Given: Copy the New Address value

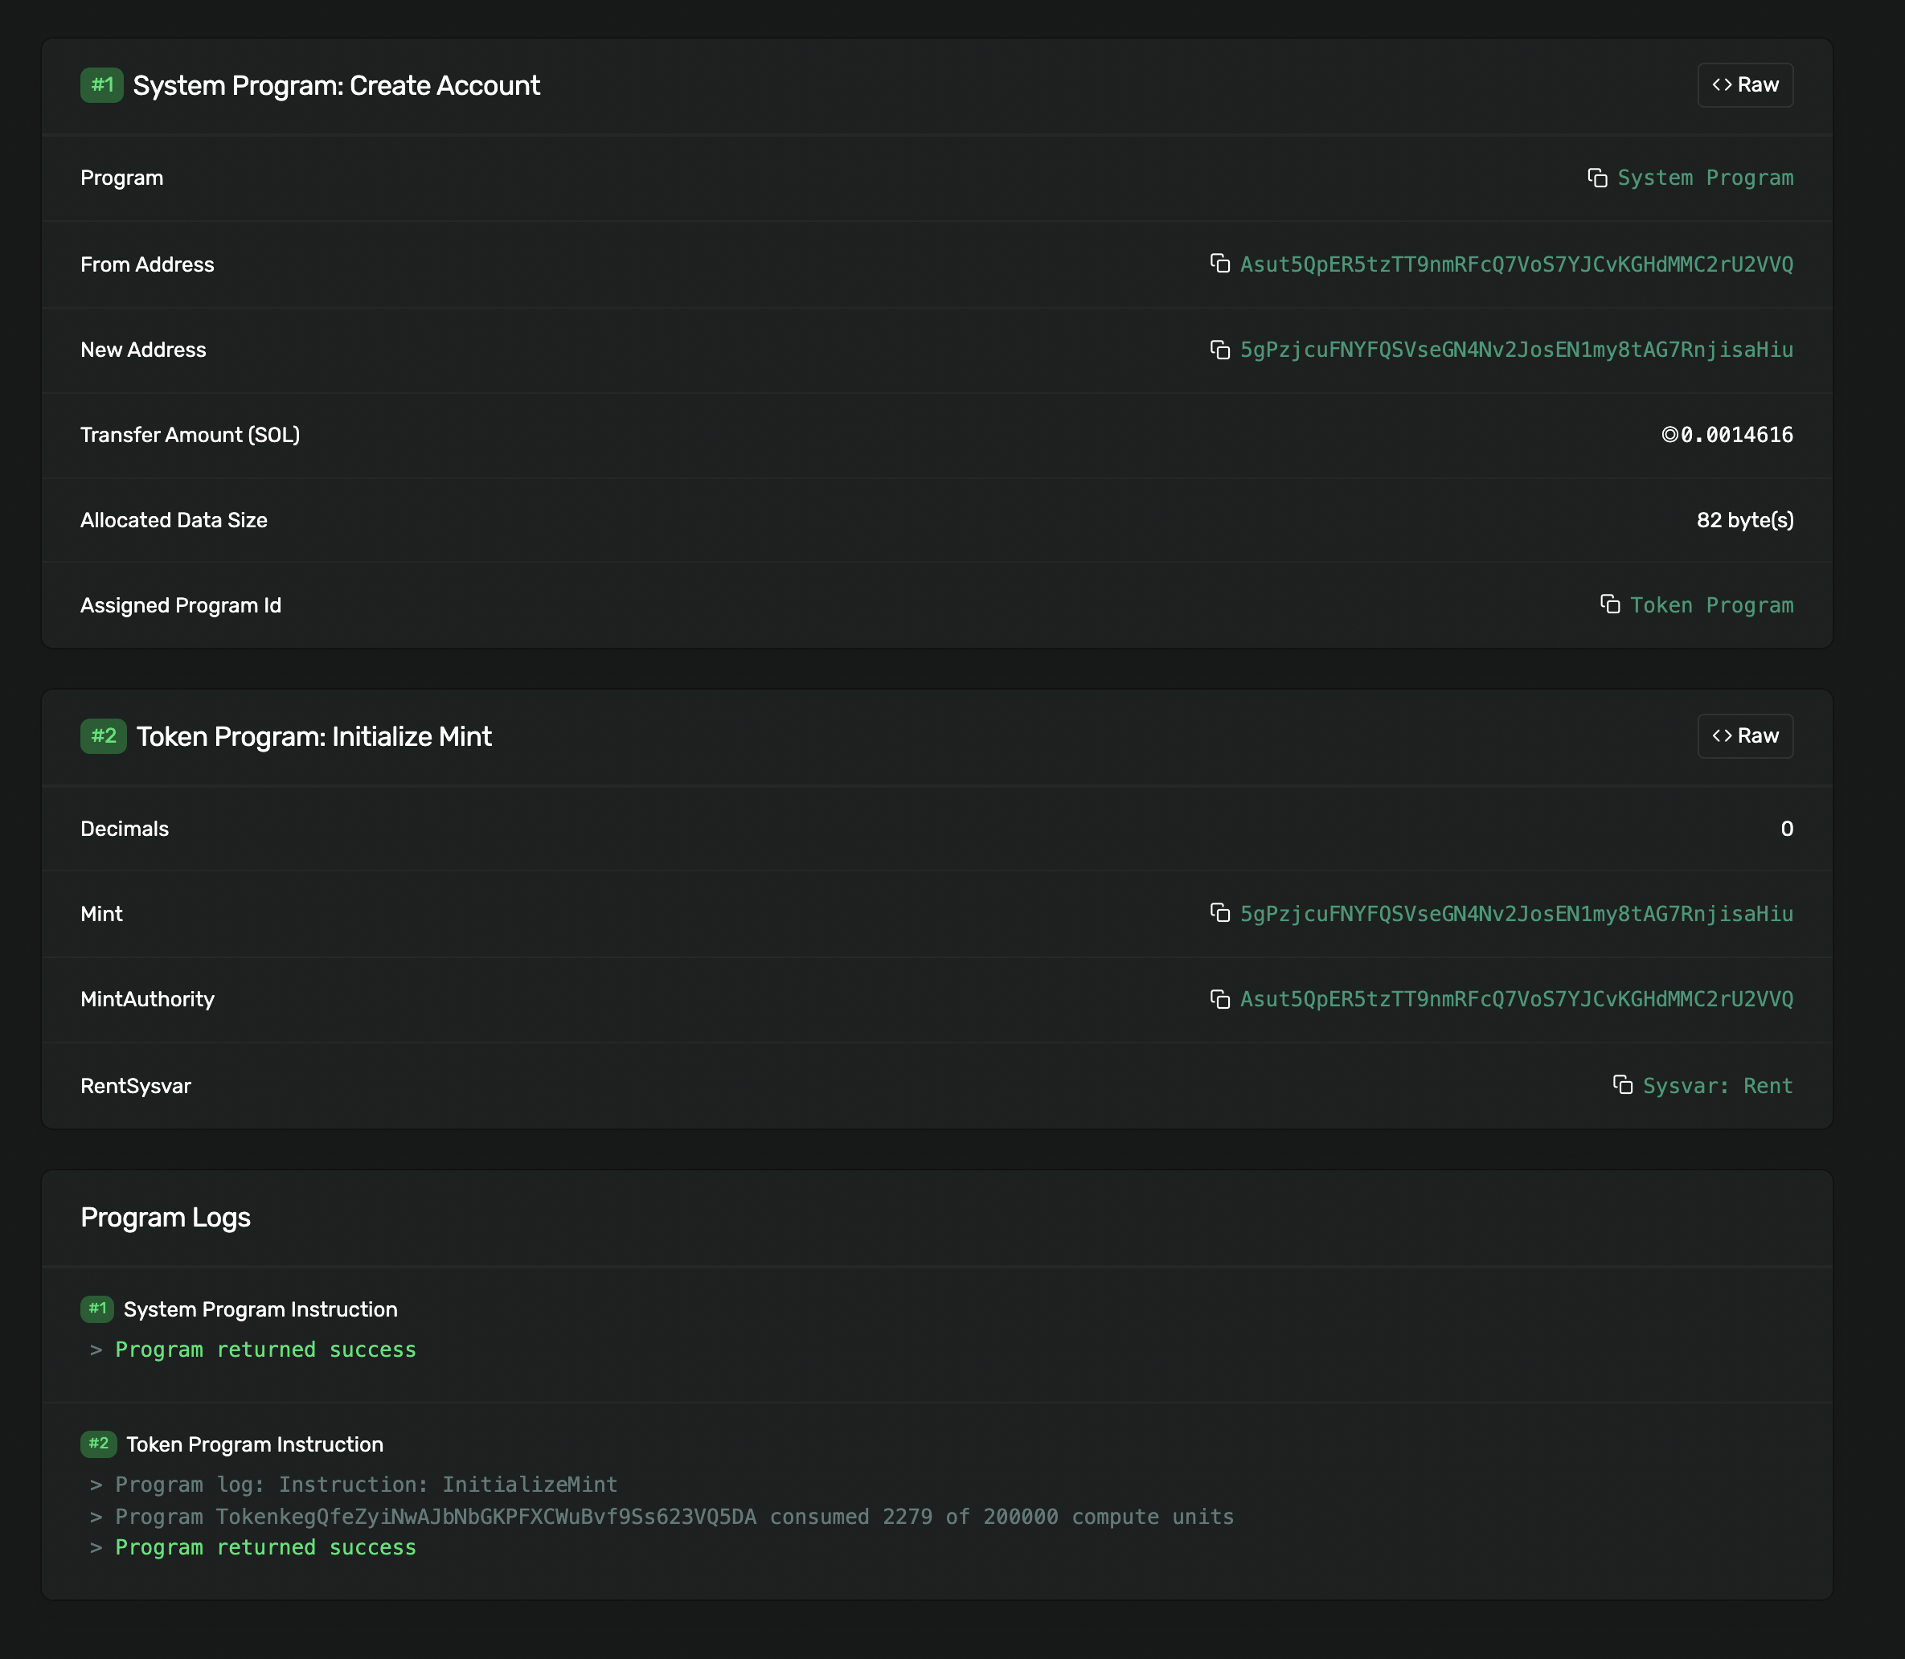Looking at the screenshot, I should pos(1219,350).
